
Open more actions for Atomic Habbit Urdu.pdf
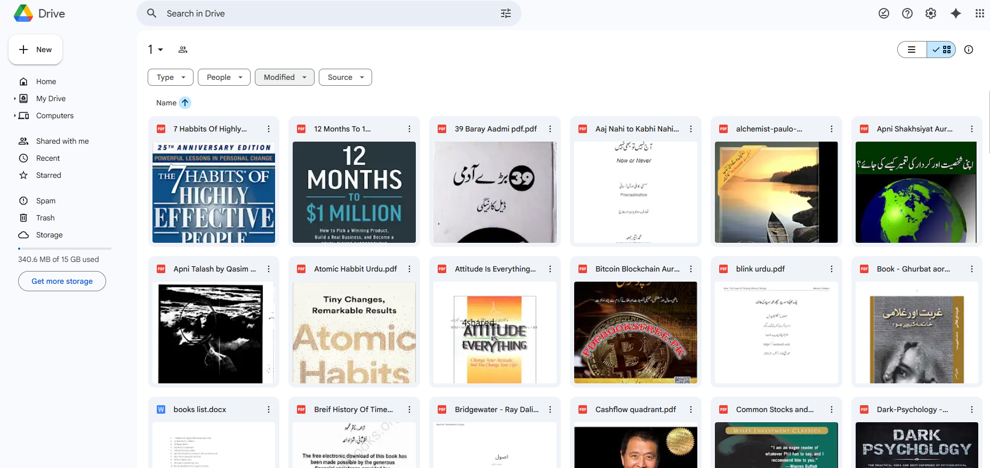tap(409, 269)
